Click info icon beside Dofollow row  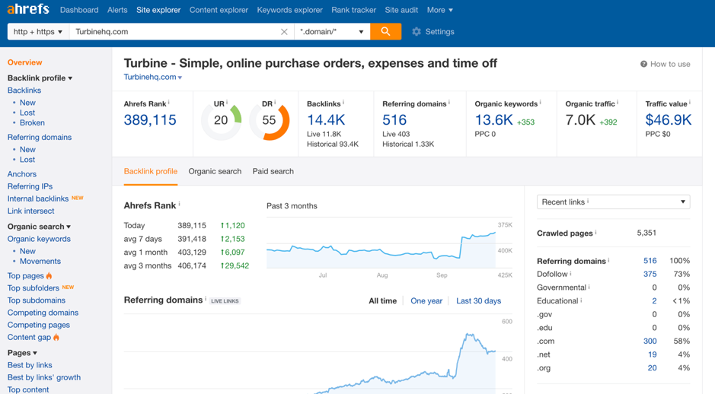tap(570, 273)
